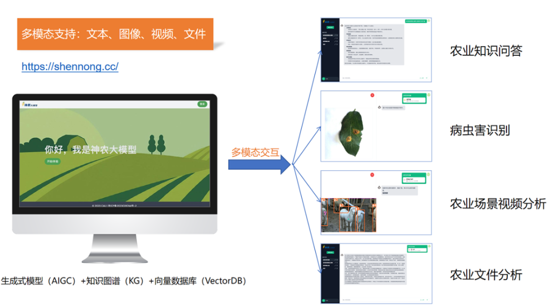The image size is (548, 308).
Task: Open the sheep detection video frame
Action: point(340,215)
